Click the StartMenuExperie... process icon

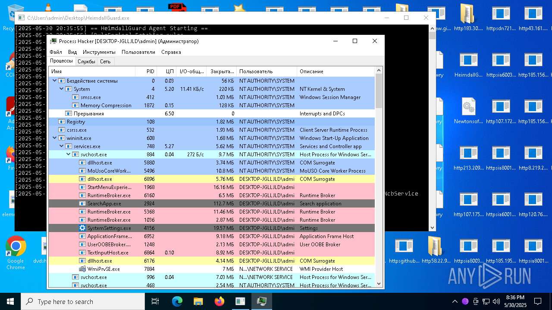click(x=82, y=187)
